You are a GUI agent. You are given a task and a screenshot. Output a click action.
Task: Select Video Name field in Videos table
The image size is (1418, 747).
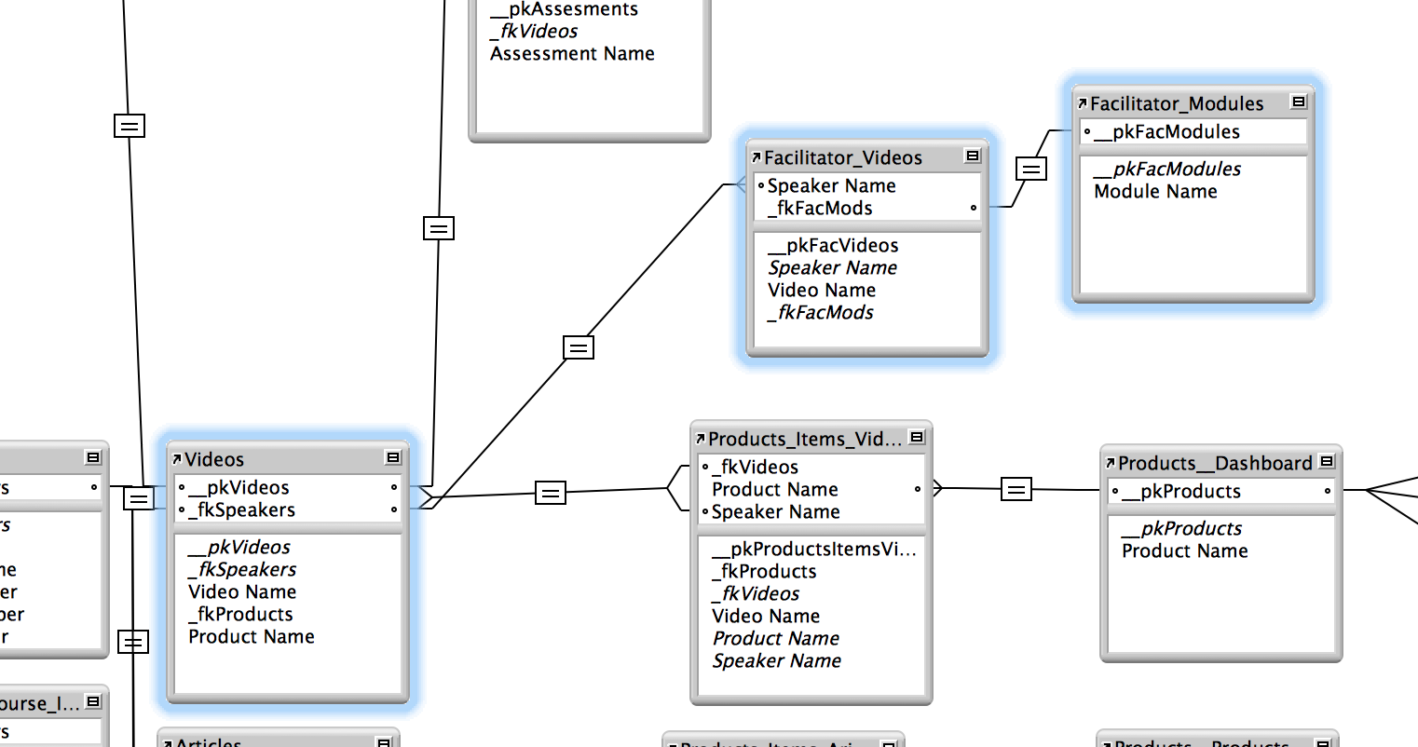[242, 591]
